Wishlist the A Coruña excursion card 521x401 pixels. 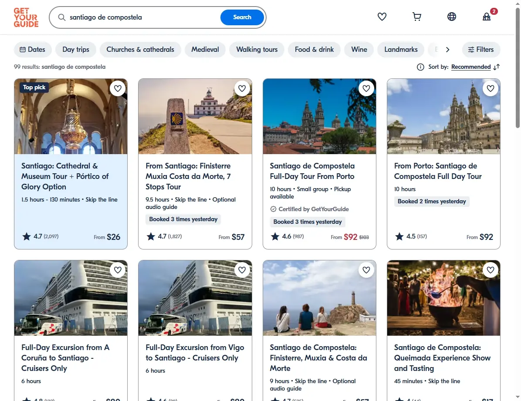tap(118, 270)
